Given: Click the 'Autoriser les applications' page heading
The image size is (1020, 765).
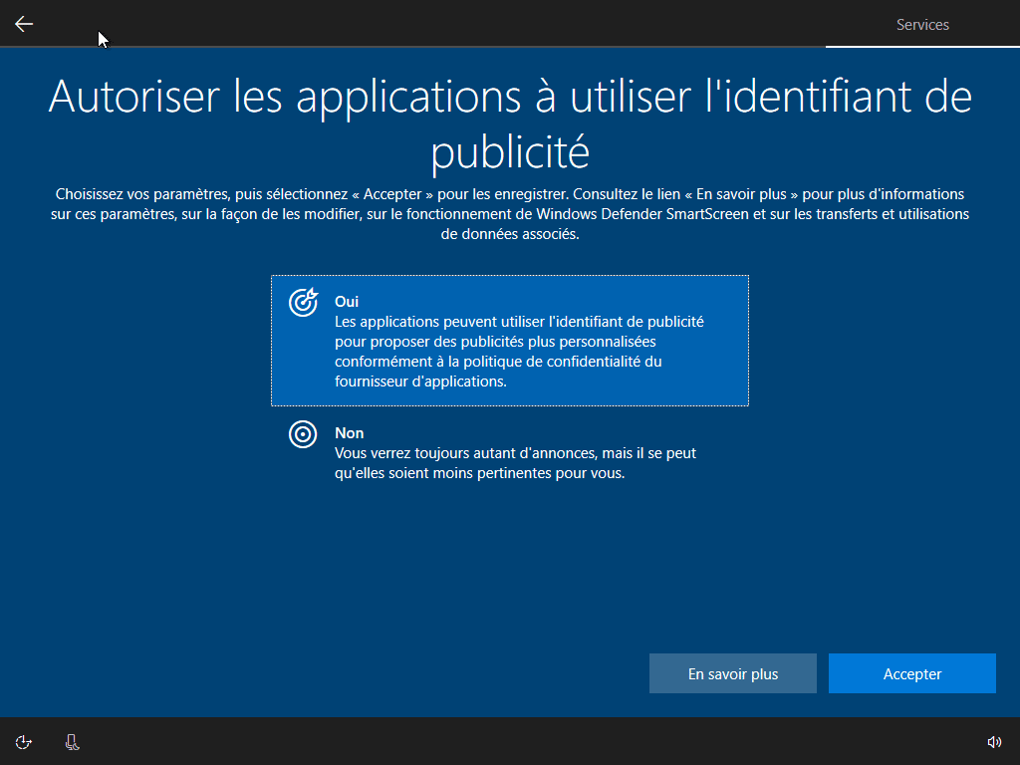Looking at the screenshot, I should tap(510, 97).
